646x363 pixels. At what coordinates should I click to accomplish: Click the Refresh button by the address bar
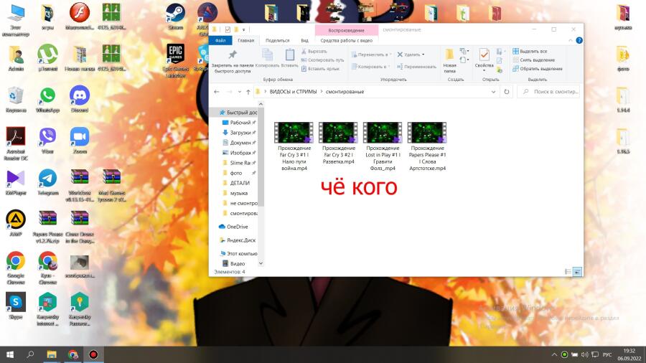click(506, 92)
